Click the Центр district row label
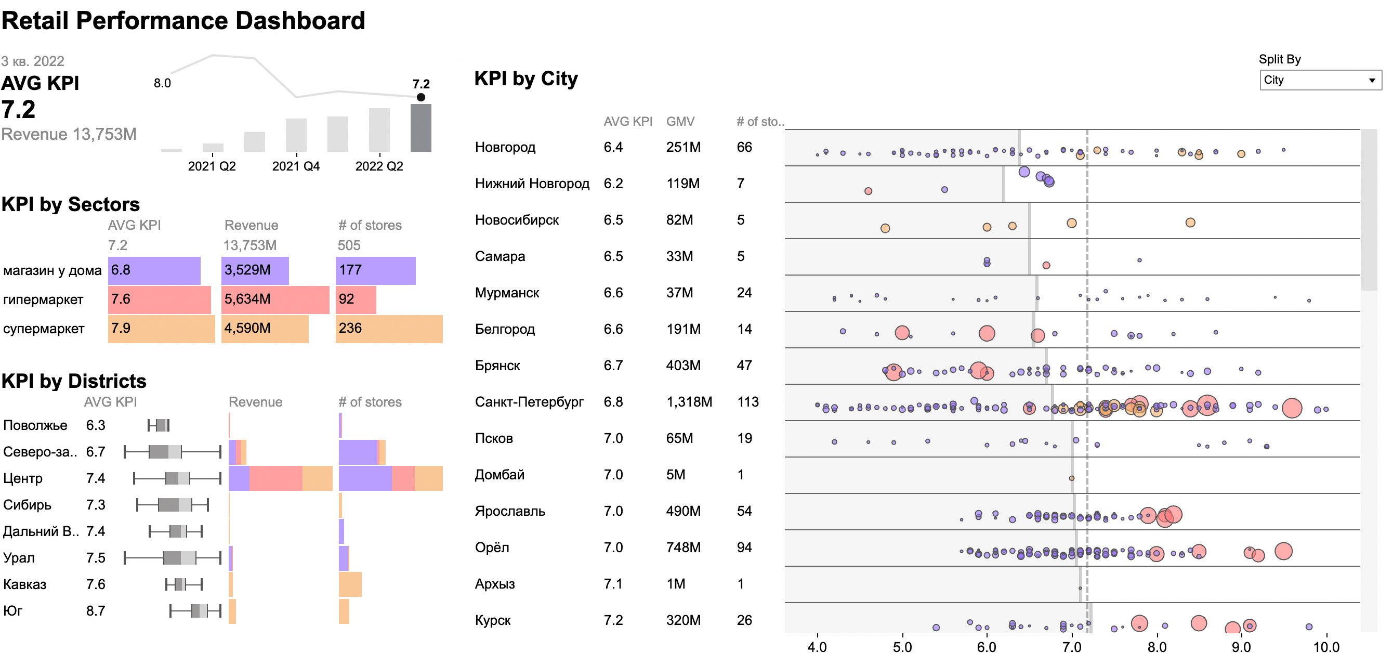 click(x=23, y=478)
